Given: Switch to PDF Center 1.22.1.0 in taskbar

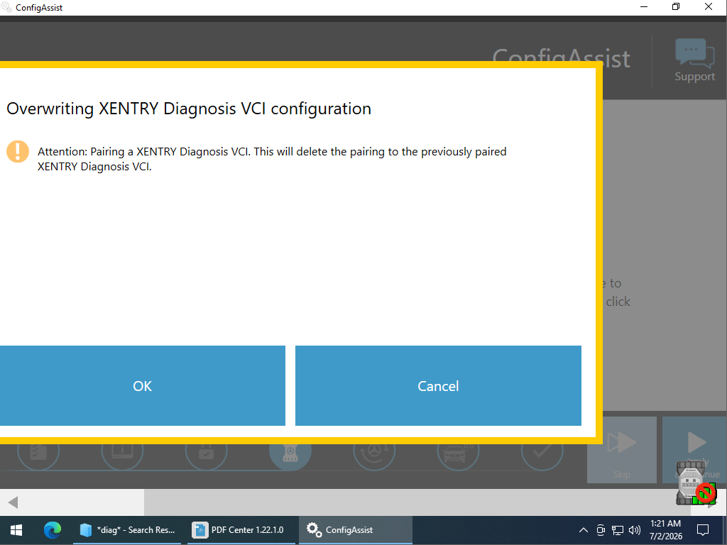Looking at the screenshot, I should click(241, 529).
